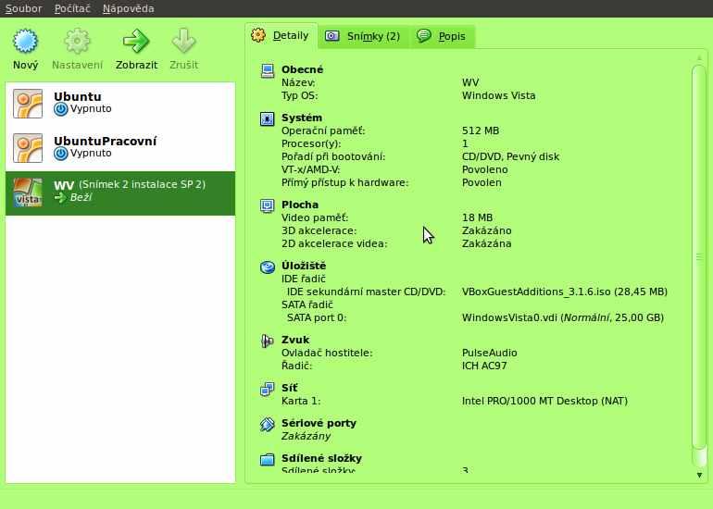The height and width of the screenshot is (509, 713).
Task: Click the Zakázána 2D video acceleration value
Action: tap(486, 244)
